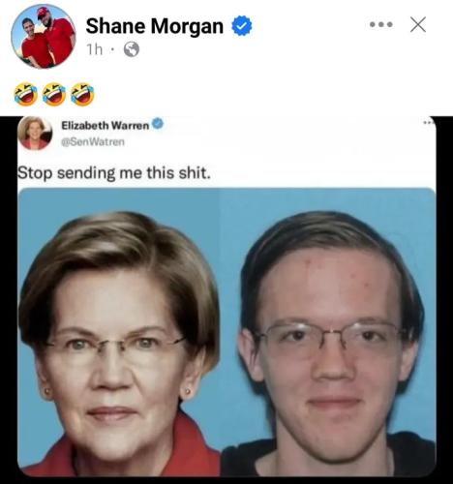Dismiss the post with the X button
Screen dimensions: 453x484
(x=418, y=24)
